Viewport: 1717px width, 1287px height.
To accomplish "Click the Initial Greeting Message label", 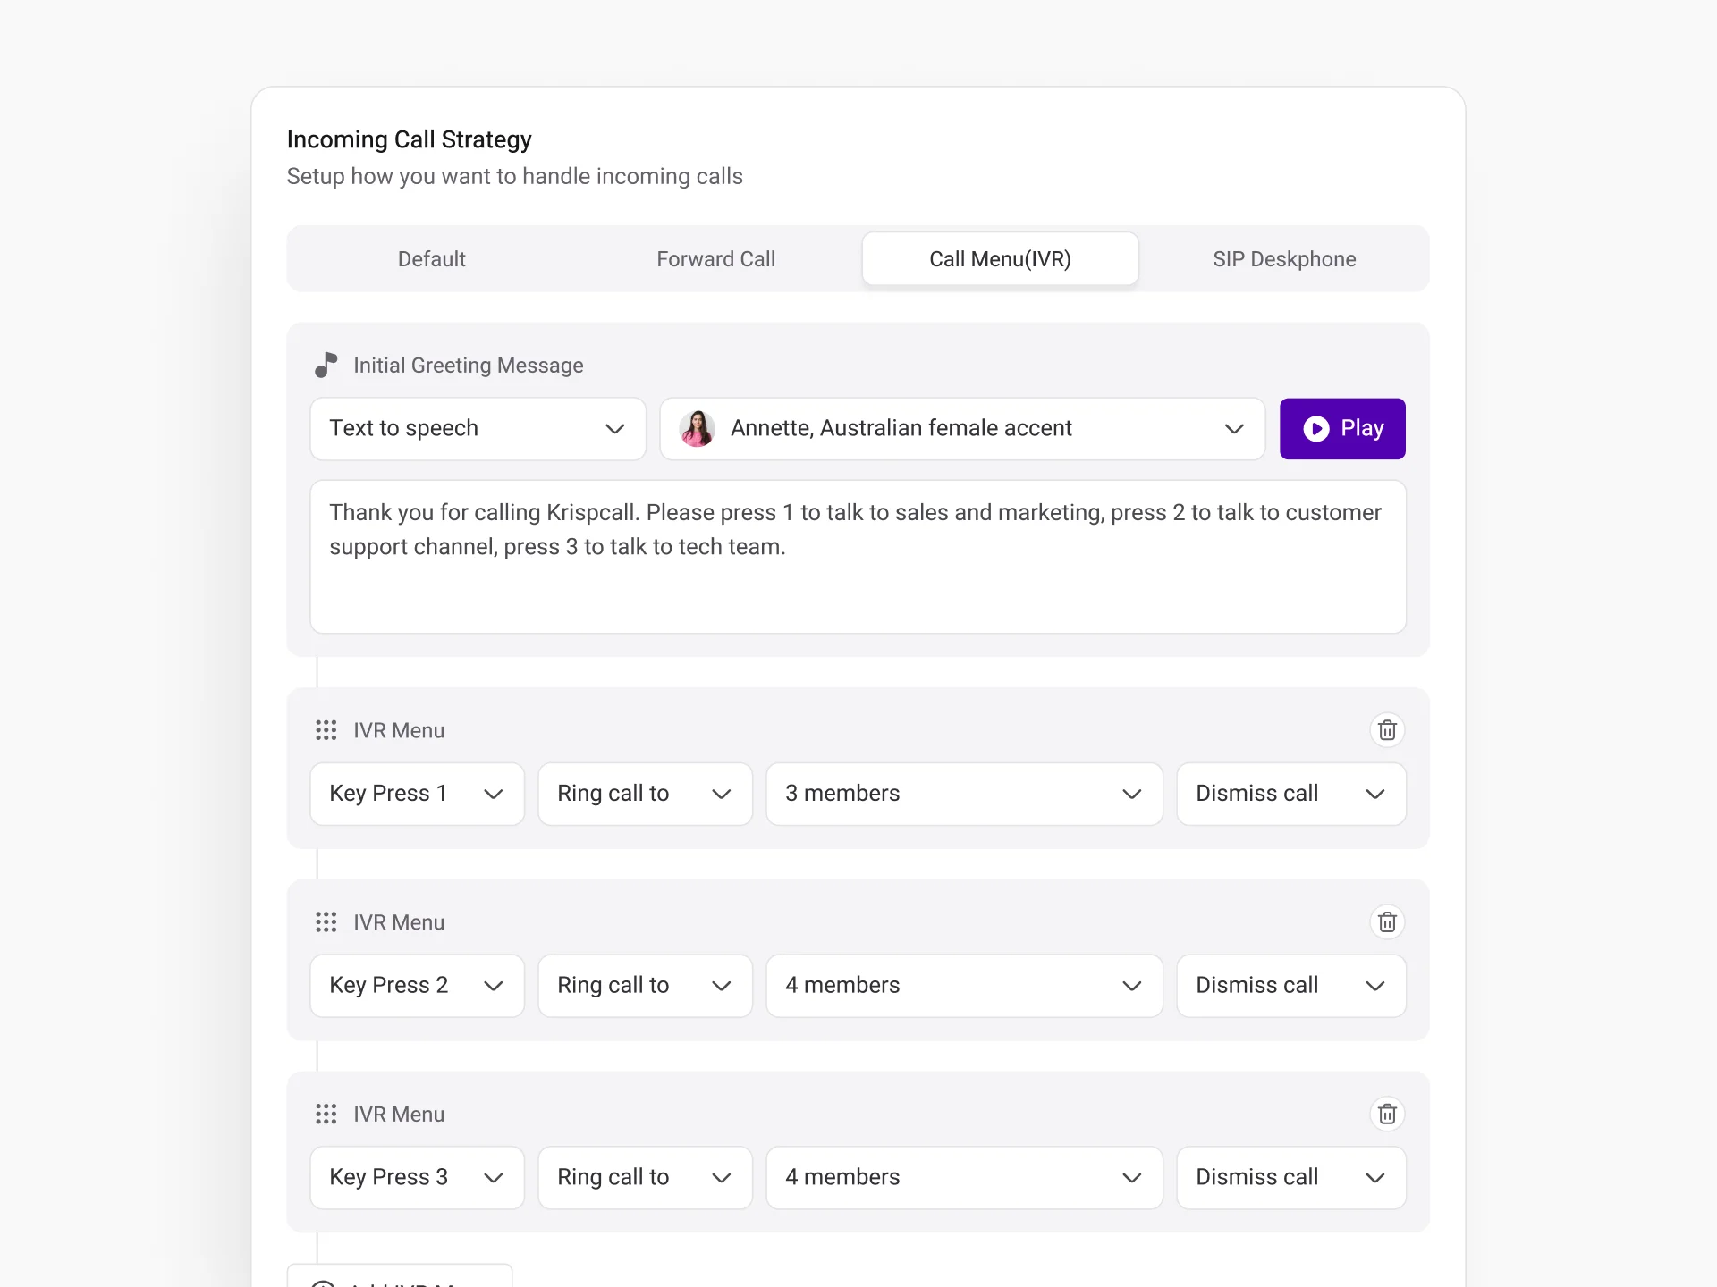I will tap(468, 366).
